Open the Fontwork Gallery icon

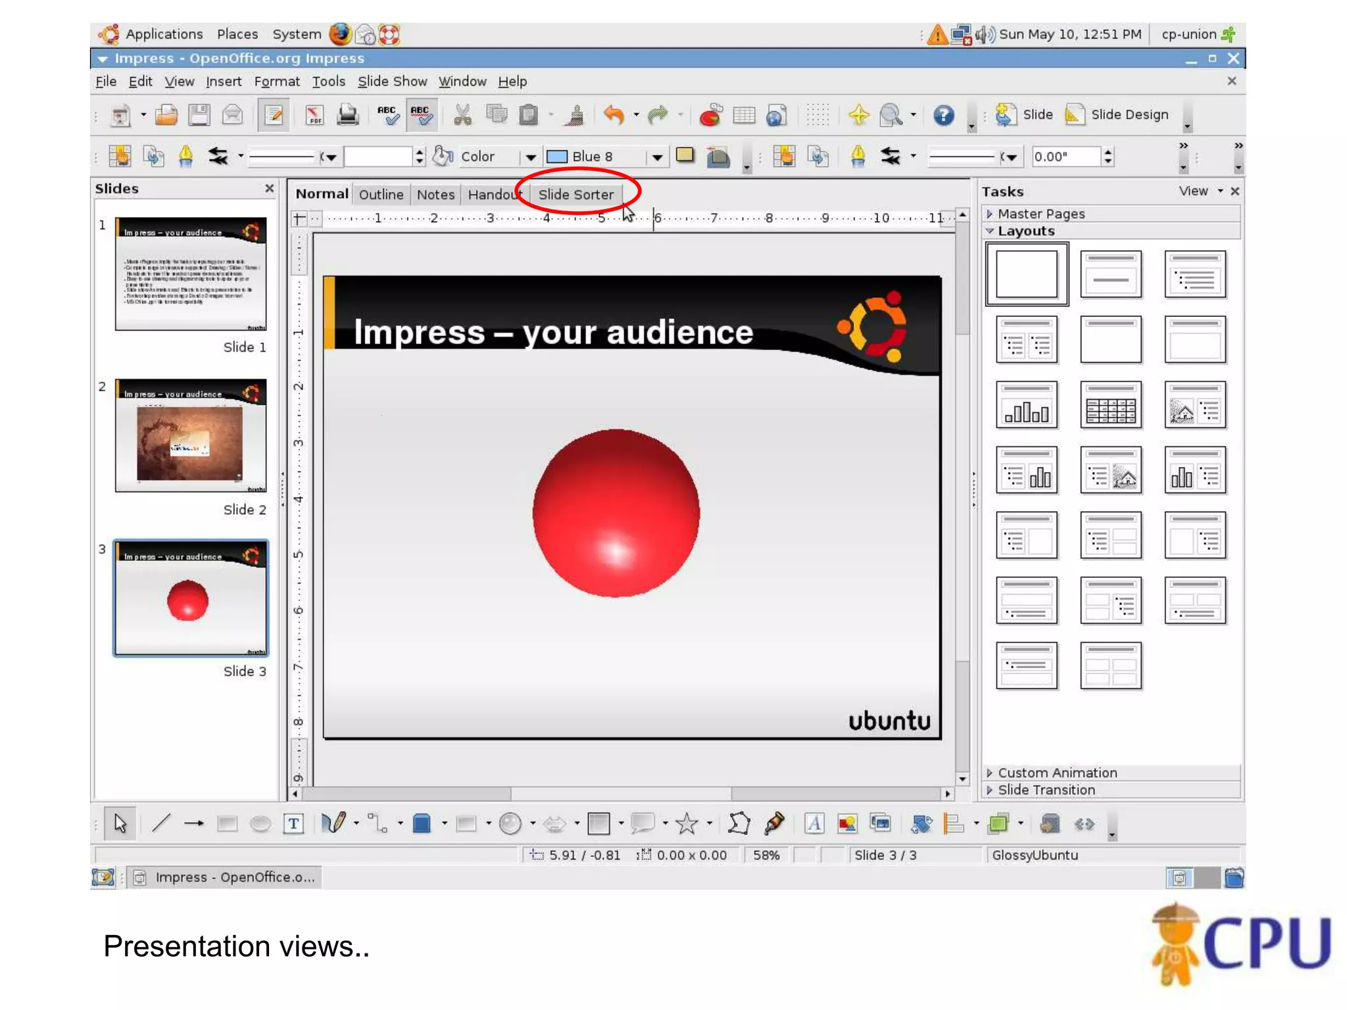(814, 823)
